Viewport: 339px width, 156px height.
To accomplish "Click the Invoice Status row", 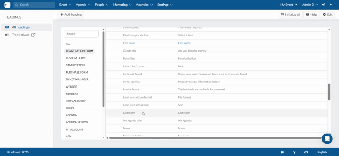I will click(216, 90).
